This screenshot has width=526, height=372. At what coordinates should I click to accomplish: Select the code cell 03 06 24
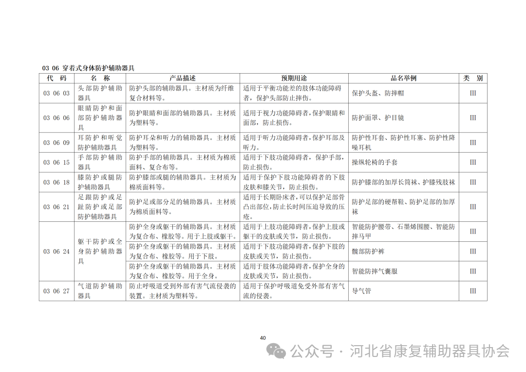(56, 252)
